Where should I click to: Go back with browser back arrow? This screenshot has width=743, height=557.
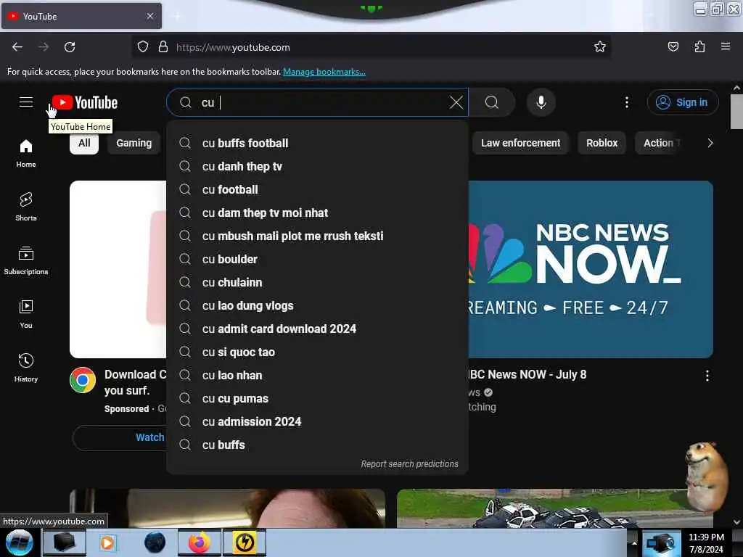pyautogui.click(x=17, y=47)
